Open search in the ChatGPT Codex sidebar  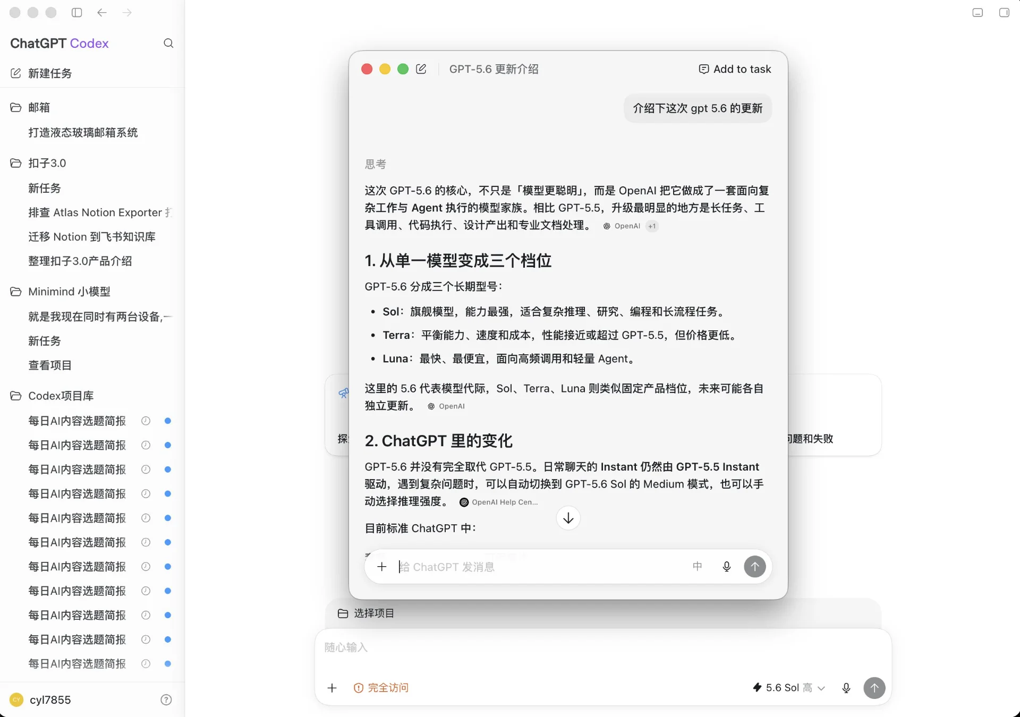168,43
